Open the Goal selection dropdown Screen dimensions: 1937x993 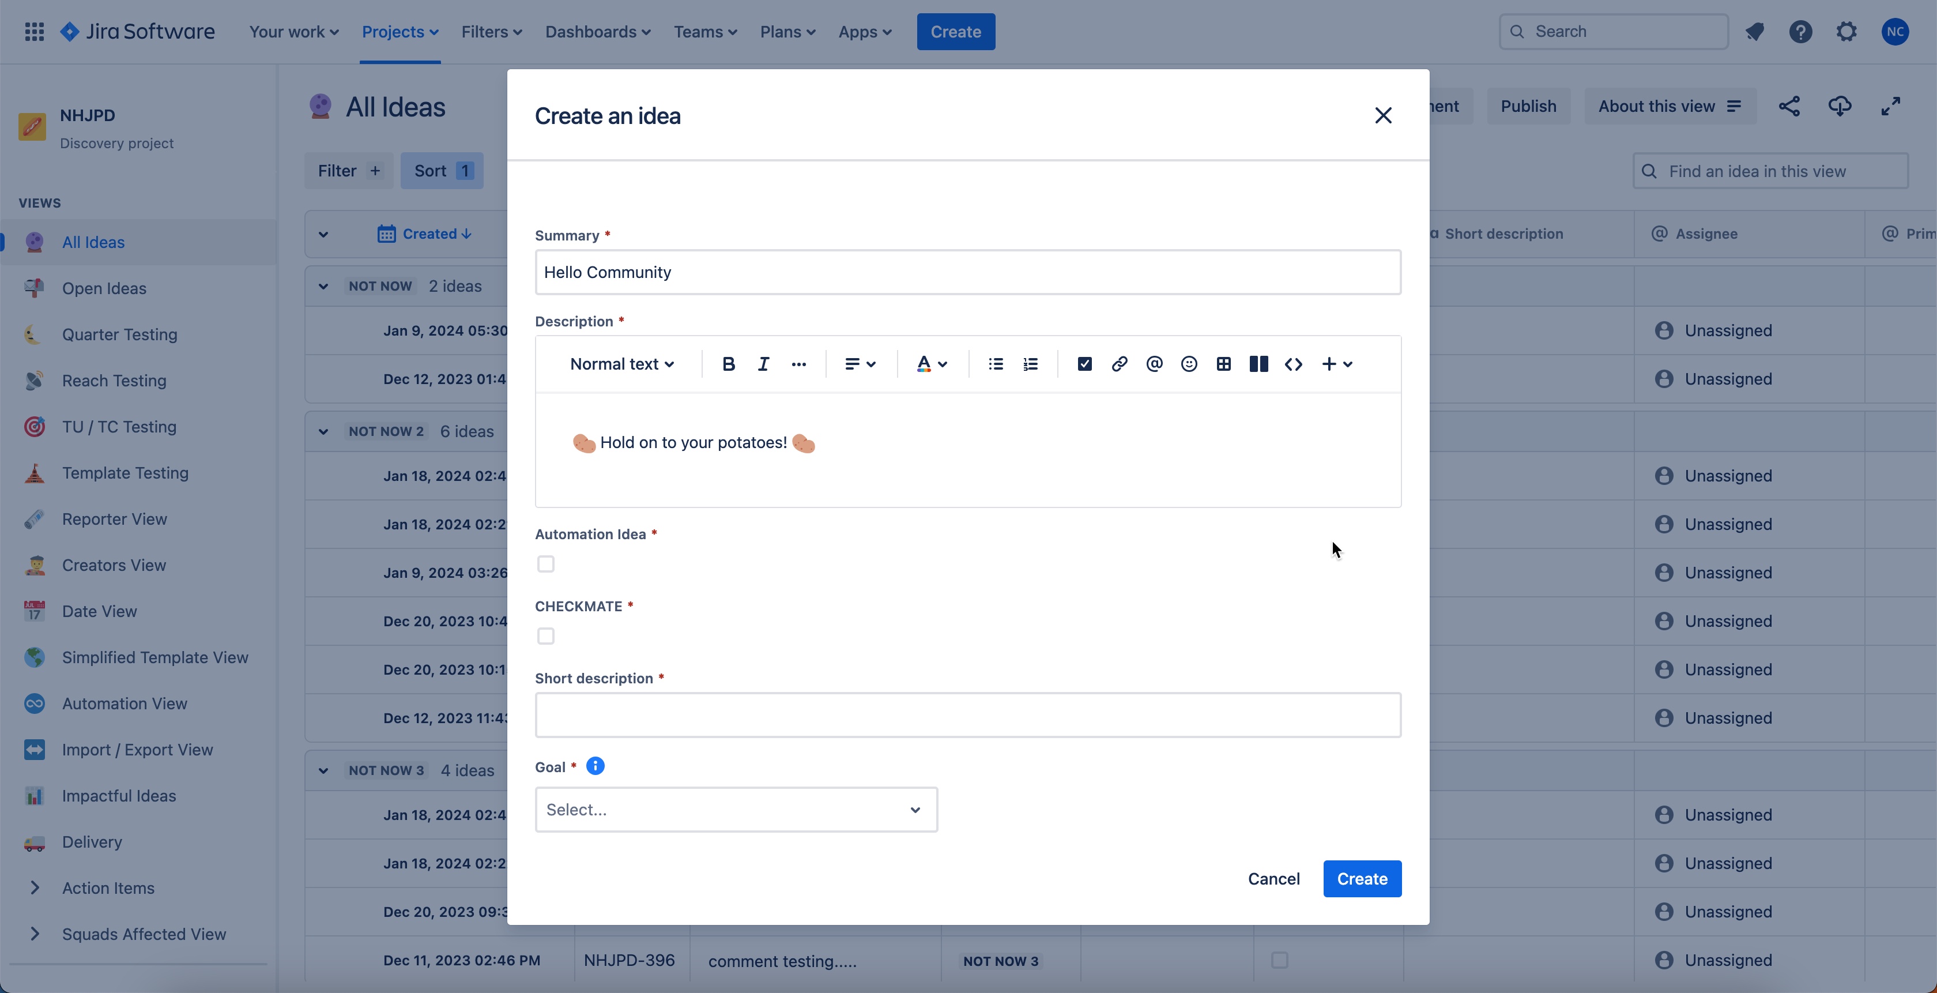click(736, 810)
